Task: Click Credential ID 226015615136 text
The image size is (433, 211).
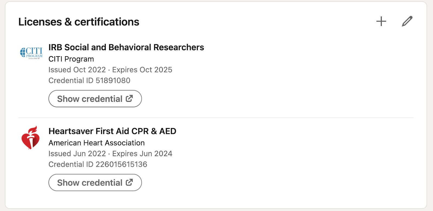Action: [x=98, y=164]
